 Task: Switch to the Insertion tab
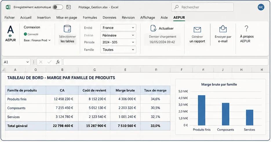tap(44, 17)
